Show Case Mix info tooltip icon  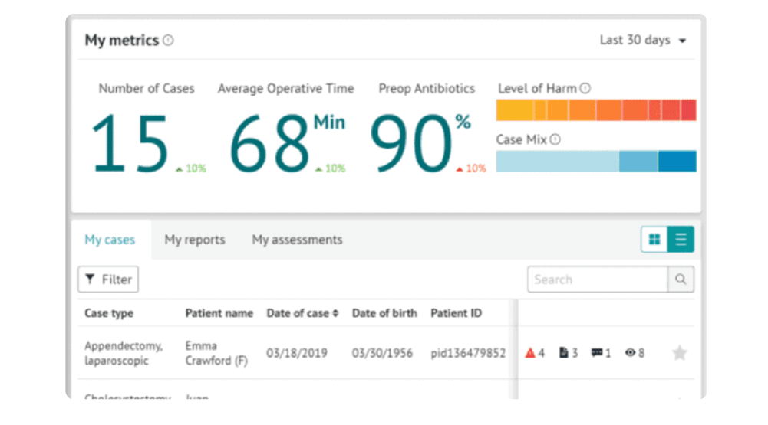point(555,139)
